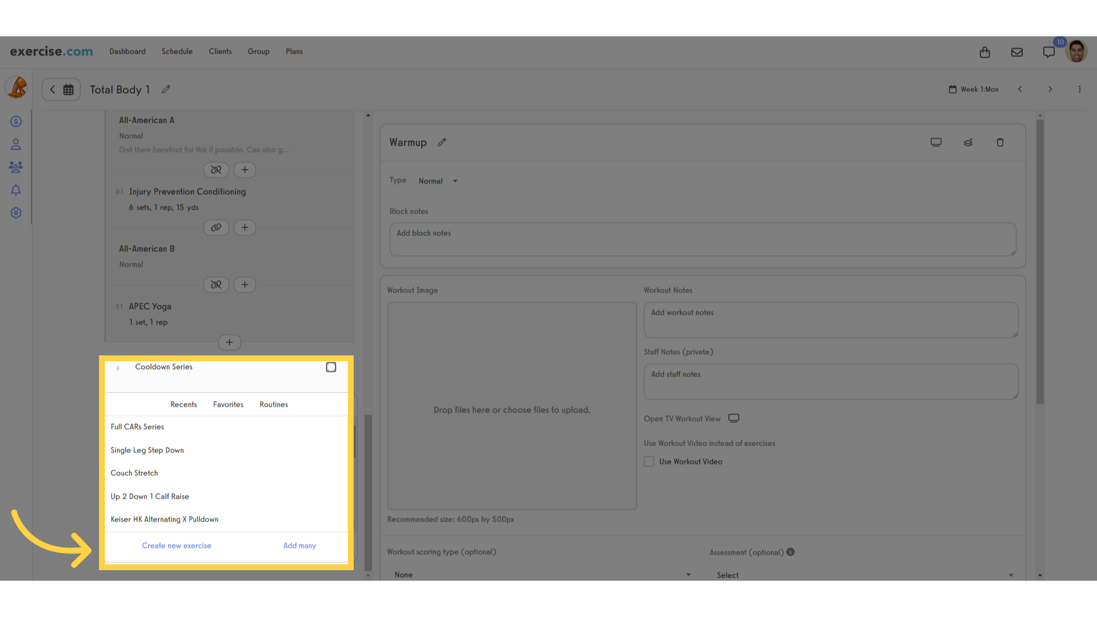Viewport: 1097px width, 617px height.
Task: Open the Dashboard menu
Action: [127, 51]
